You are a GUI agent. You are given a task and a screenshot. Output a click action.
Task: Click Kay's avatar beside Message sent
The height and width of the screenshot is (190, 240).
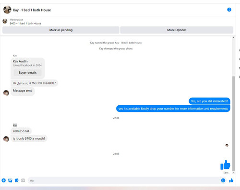tap(6, 93)
